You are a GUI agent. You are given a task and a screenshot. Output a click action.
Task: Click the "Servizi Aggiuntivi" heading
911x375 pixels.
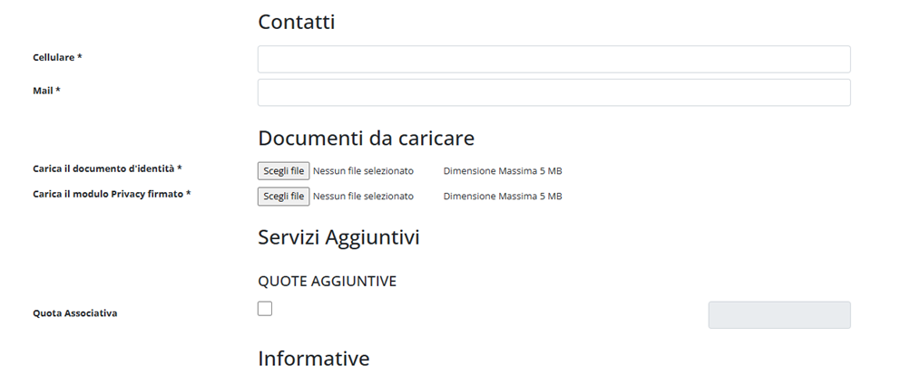tap(338, 238)
